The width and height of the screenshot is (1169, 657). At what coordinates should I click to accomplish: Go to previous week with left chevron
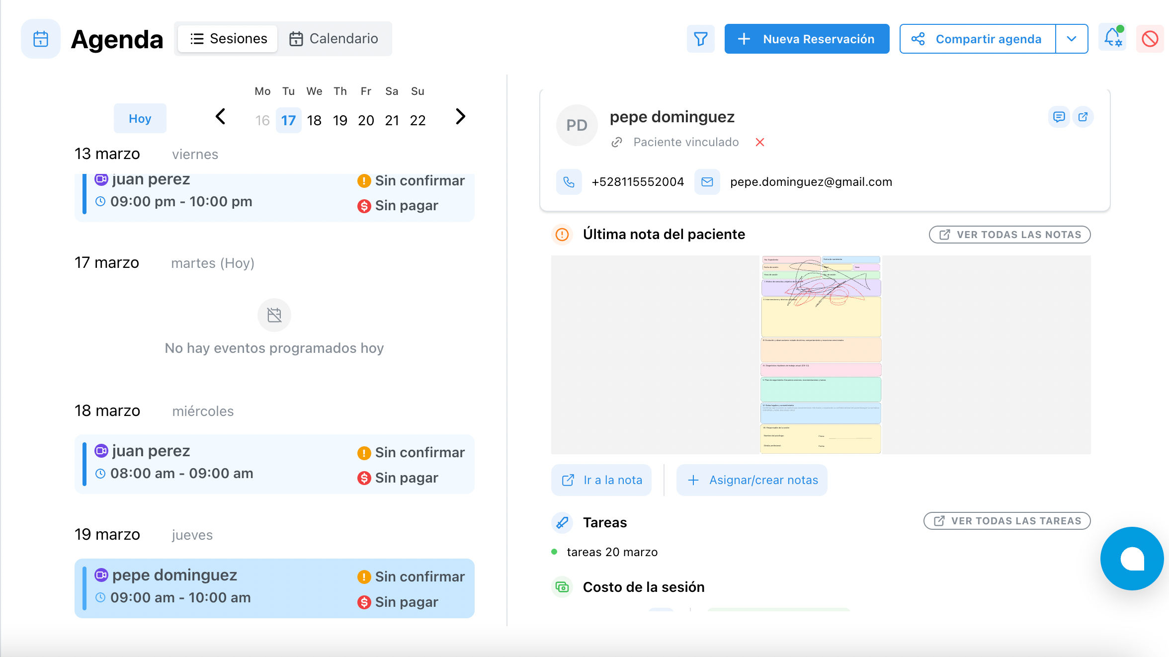pos(221,117)
